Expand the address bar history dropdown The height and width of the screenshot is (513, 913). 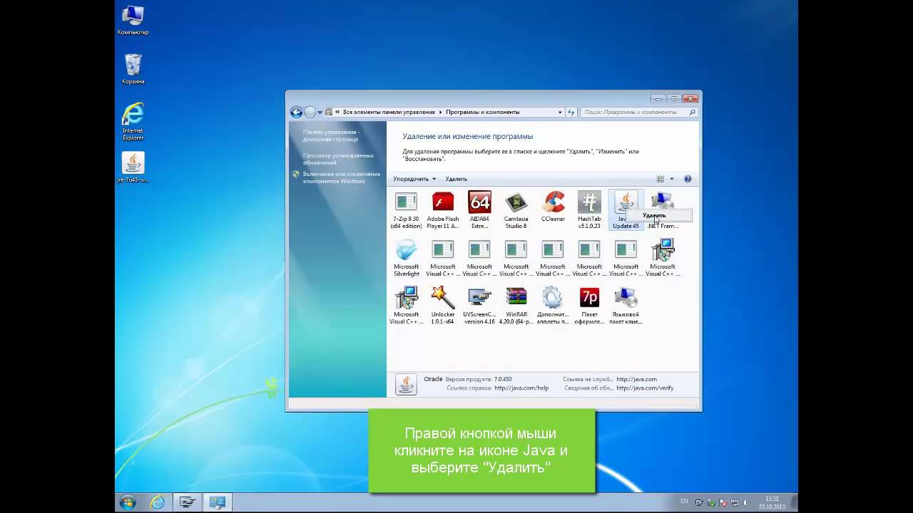[560, 112]
